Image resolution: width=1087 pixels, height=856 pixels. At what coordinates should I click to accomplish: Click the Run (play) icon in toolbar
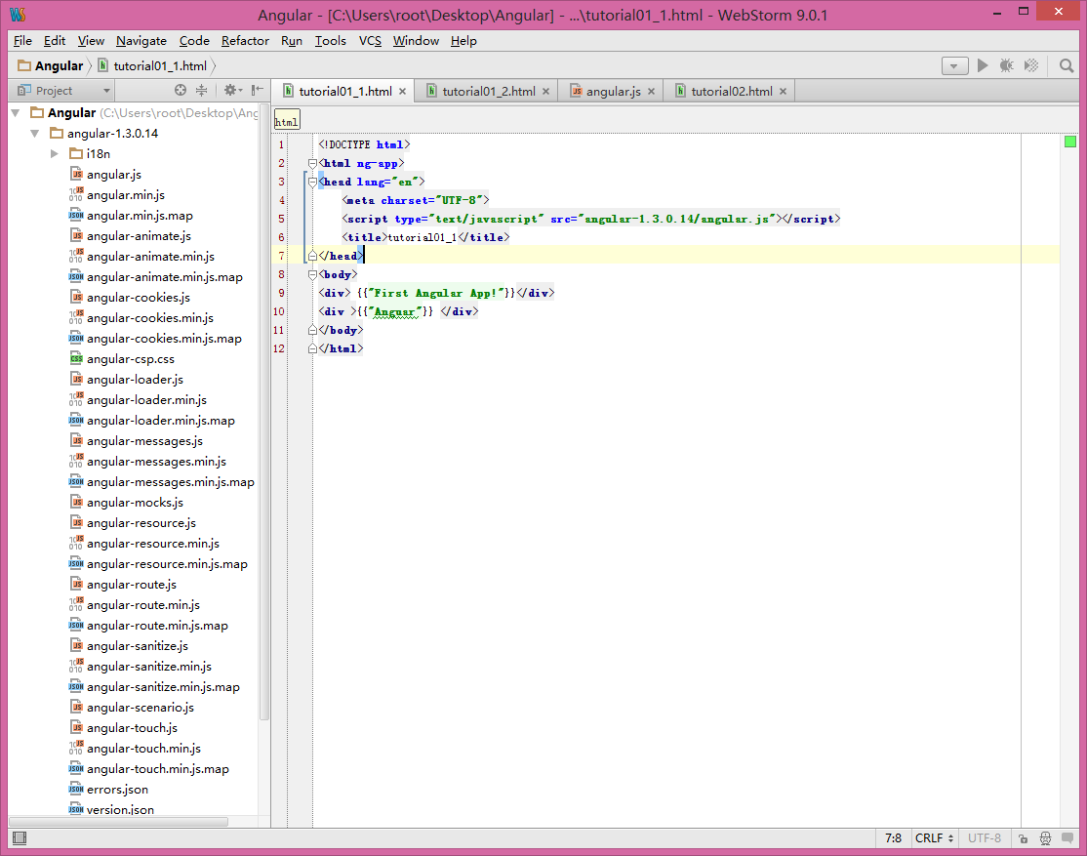[983, 65]
